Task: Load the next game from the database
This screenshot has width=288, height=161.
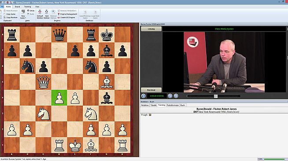Action: (95, 15)
